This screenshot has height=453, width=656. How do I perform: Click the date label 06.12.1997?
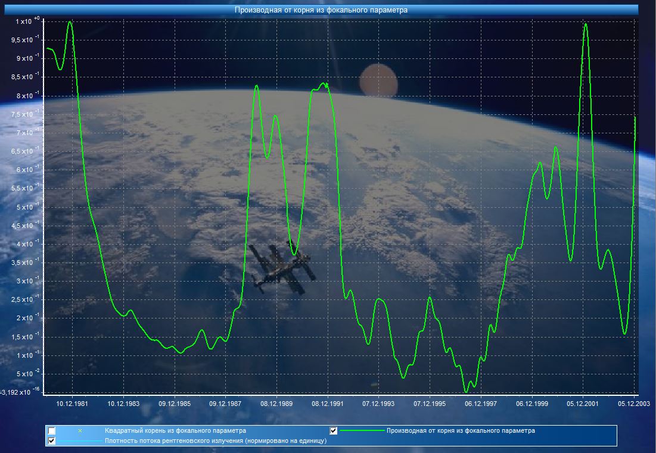(481, 404)
